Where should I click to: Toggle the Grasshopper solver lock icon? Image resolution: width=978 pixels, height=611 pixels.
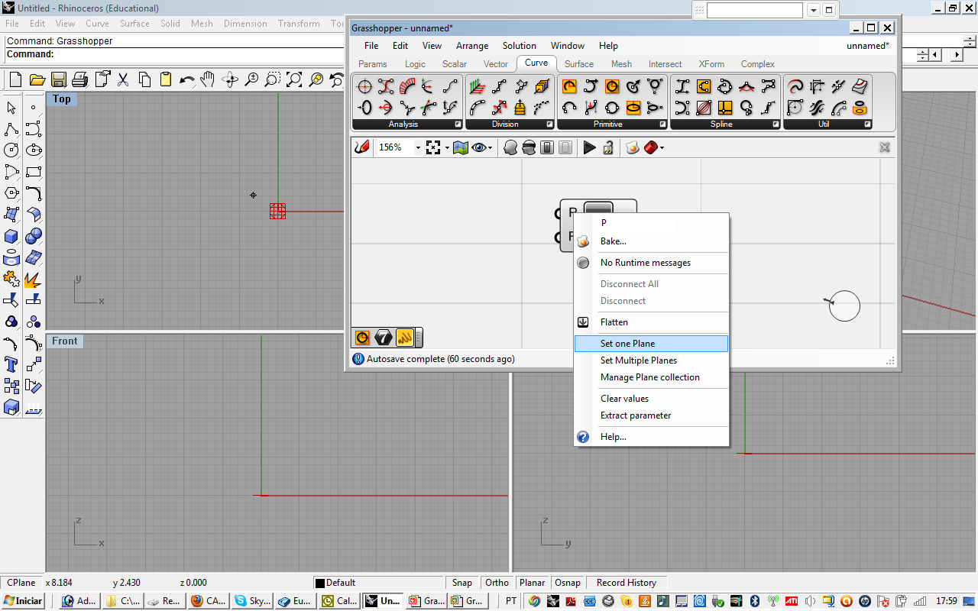[608, 147]
